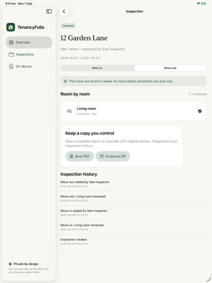Click the room number 01 label
This screenshot has height=283, width=212.
[69, 111]
